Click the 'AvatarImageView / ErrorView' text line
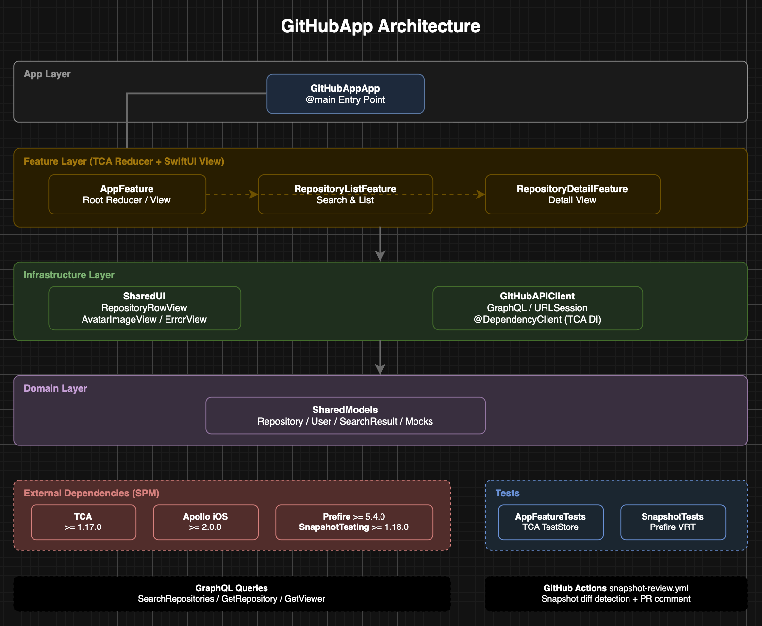The image size is (762, 626). tap(144, 319)
